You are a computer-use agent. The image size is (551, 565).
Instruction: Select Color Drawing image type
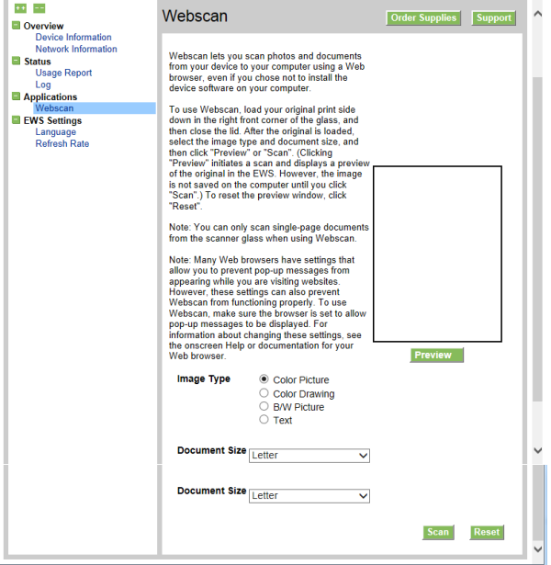(264, 393)
